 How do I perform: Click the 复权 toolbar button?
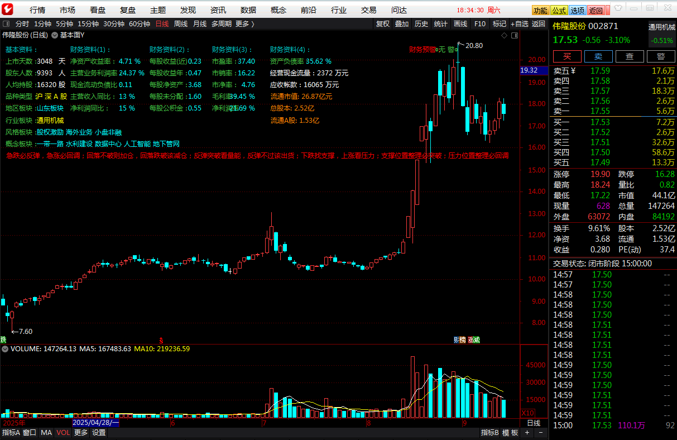(x=383, y=24)
